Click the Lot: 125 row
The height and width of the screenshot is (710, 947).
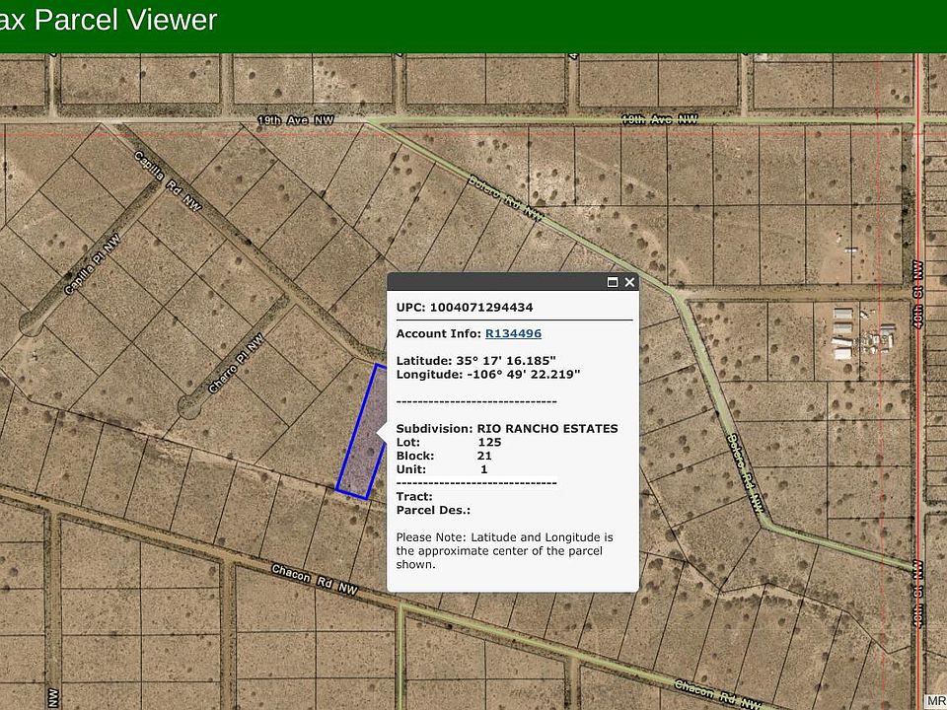tap(449, 442)
